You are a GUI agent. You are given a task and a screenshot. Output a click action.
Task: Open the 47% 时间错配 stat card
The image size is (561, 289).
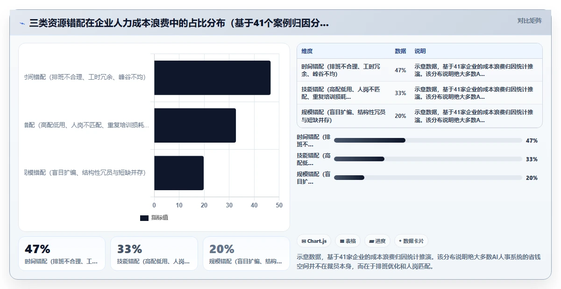point(62,254)
